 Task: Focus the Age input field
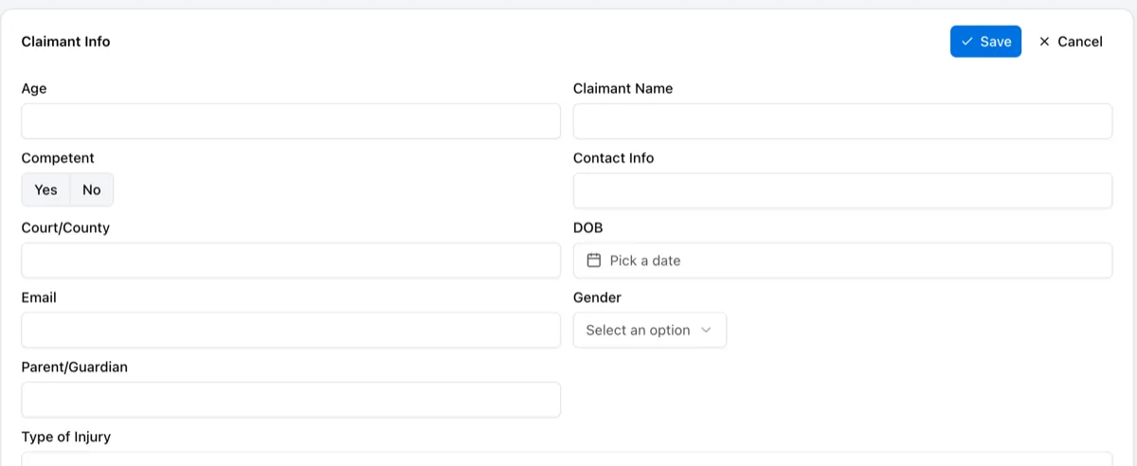(x=291, y=121)
